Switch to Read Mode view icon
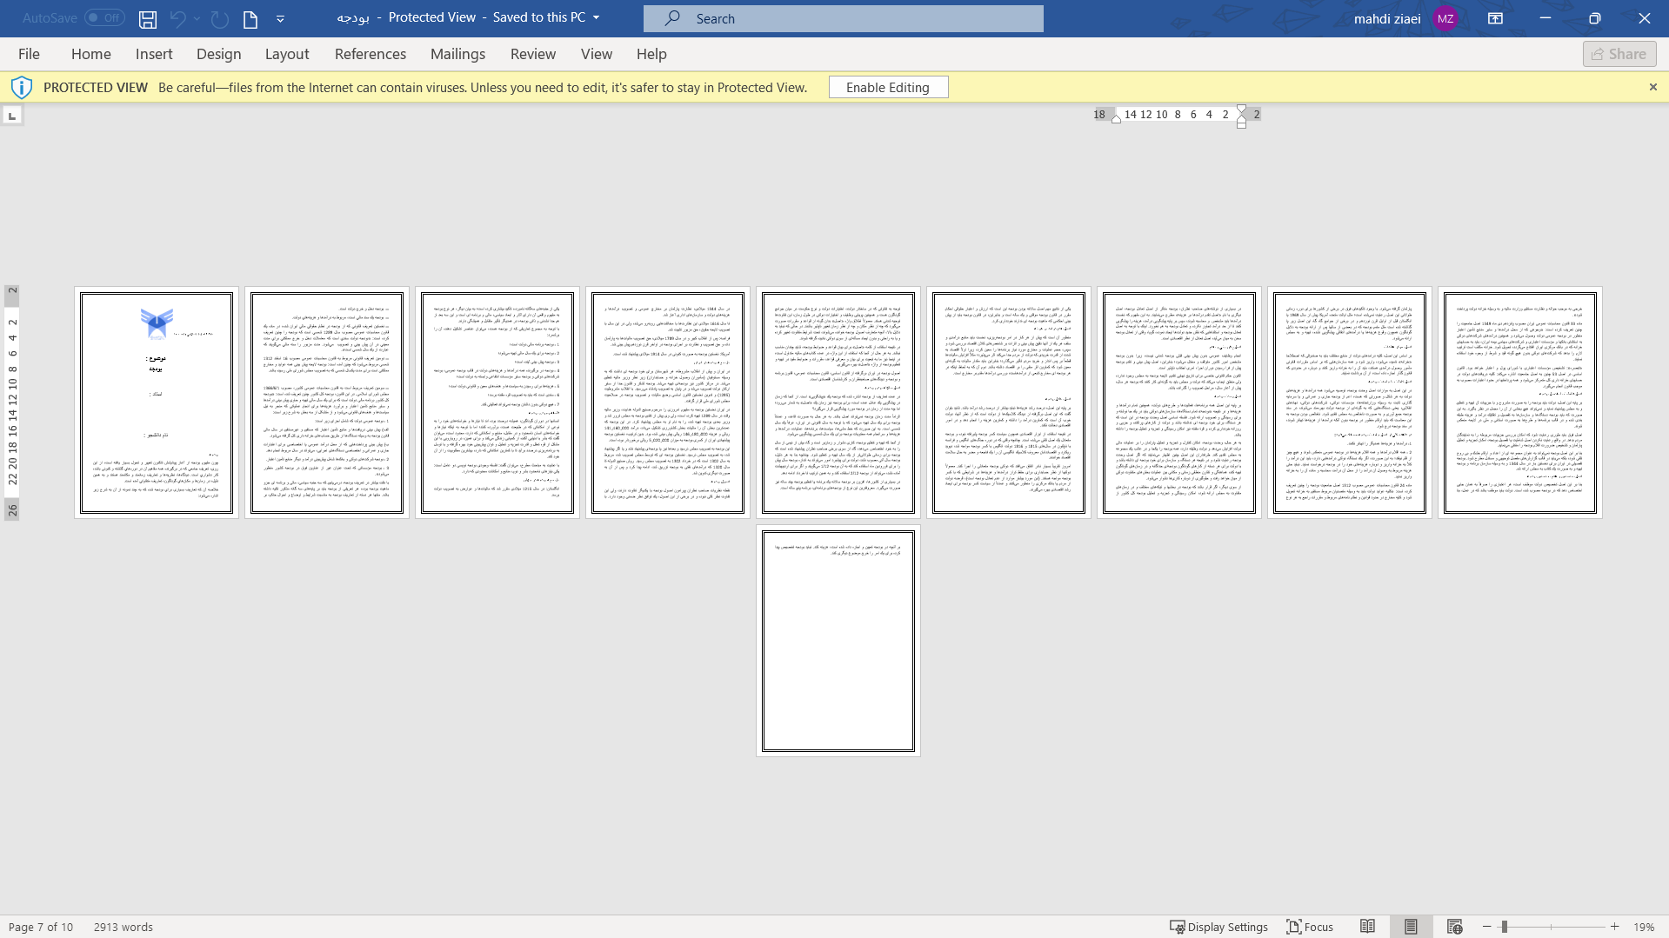The image size is (1669, 938). click(1367, 927)
